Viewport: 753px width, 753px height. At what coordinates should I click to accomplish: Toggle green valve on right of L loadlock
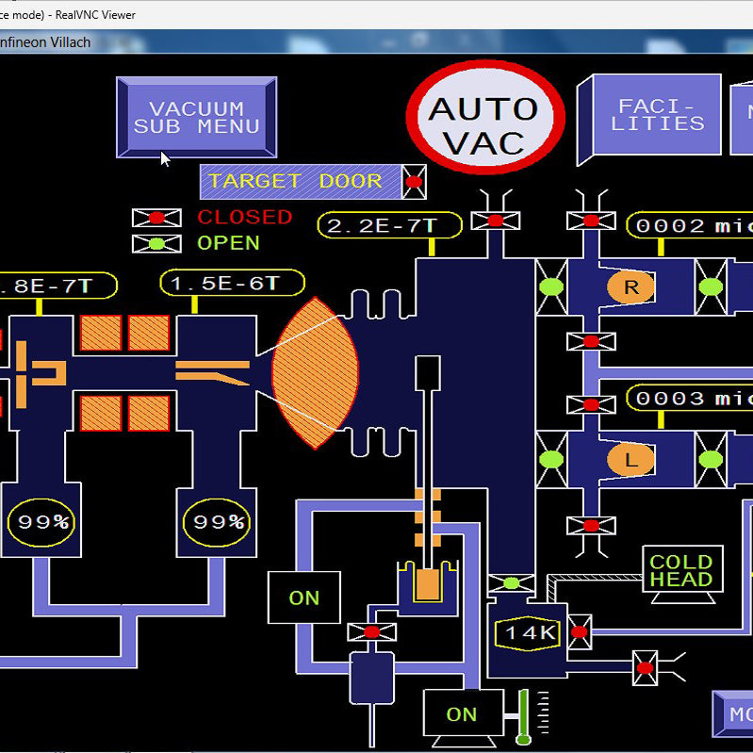click(x=711, y=460)
